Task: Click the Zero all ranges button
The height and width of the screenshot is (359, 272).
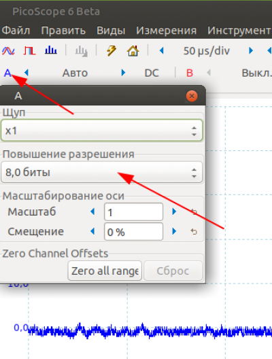Action: pos(105,271)
